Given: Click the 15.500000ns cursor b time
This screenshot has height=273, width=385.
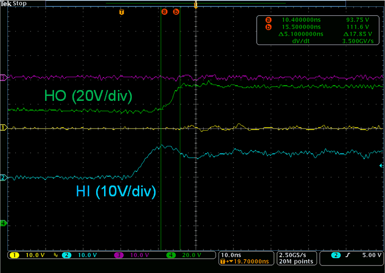Looking at the screenshot, I should [301, 27].
